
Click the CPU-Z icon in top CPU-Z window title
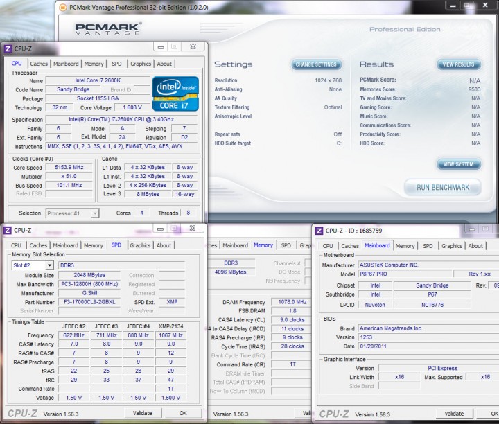pos(8,48)
